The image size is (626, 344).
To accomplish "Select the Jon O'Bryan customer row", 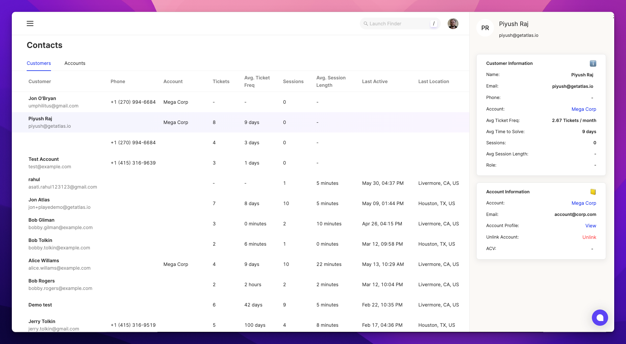I will pyautogui.click(x=241, y=102).
